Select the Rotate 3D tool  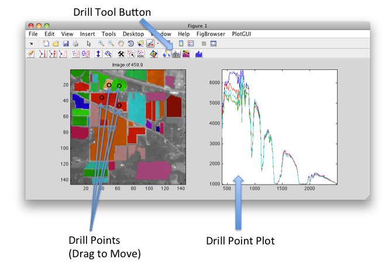130,44
